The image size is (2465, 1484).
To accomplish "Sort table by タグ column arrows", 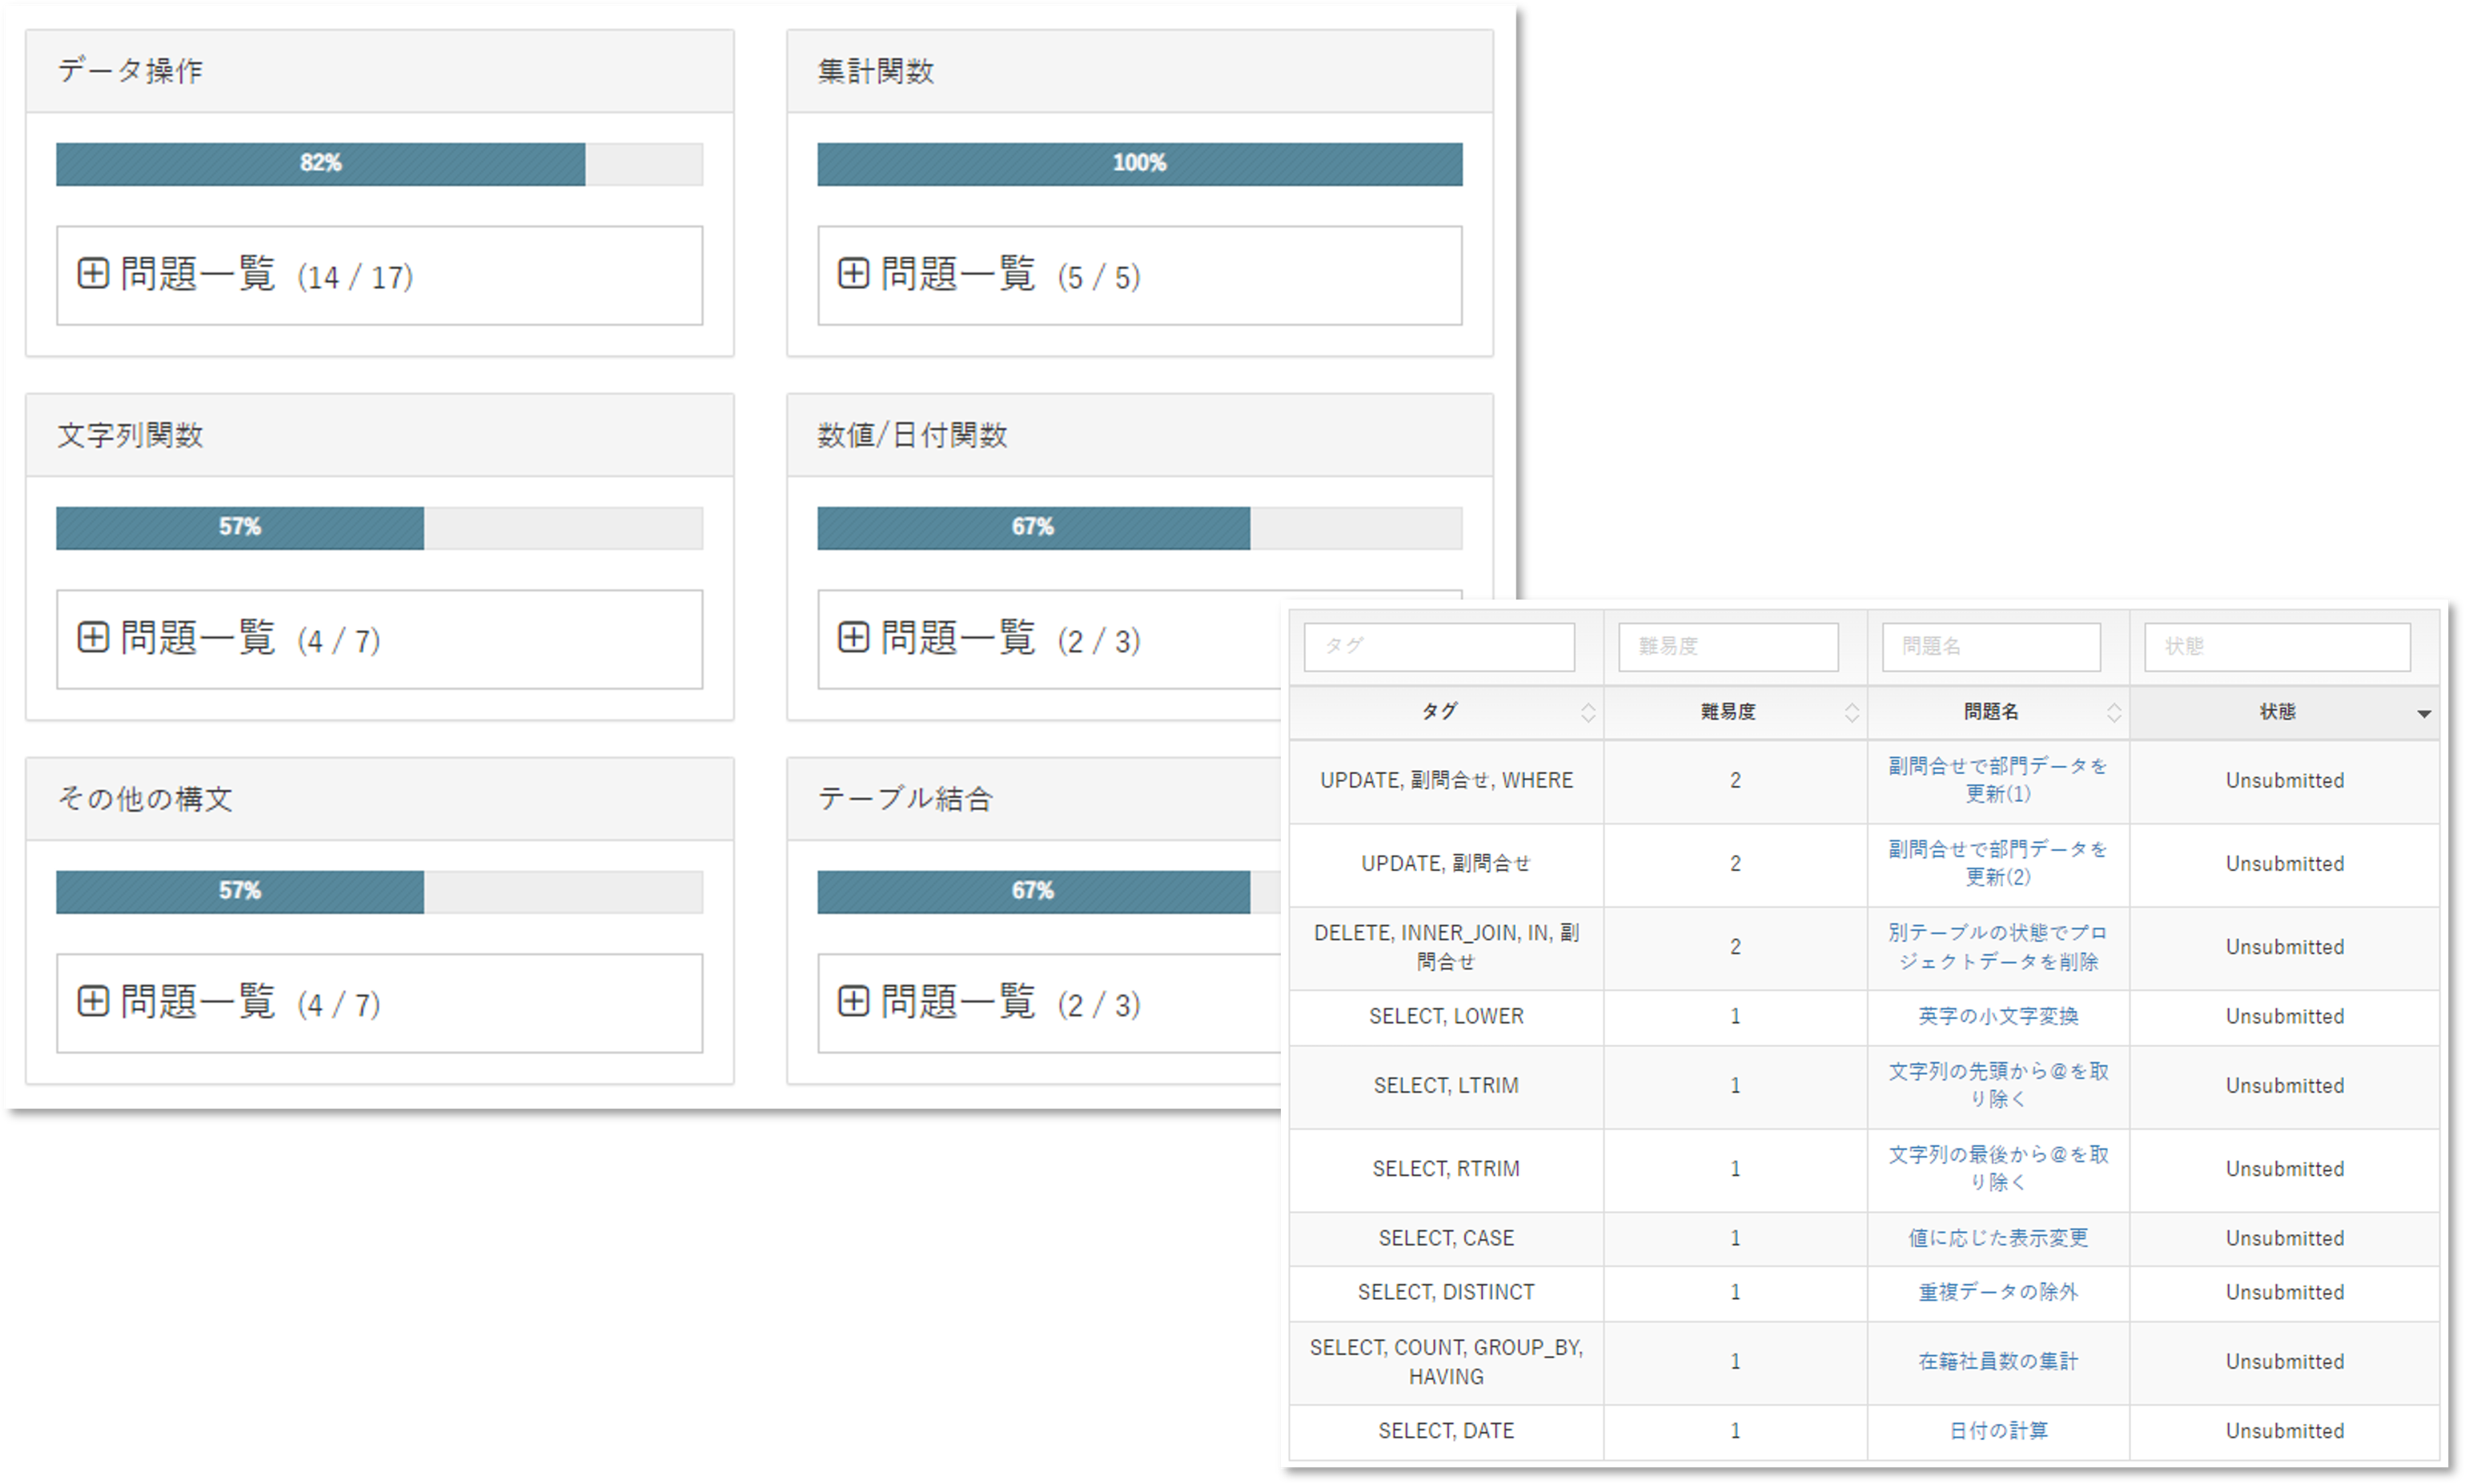I will tap(1588, 712).
